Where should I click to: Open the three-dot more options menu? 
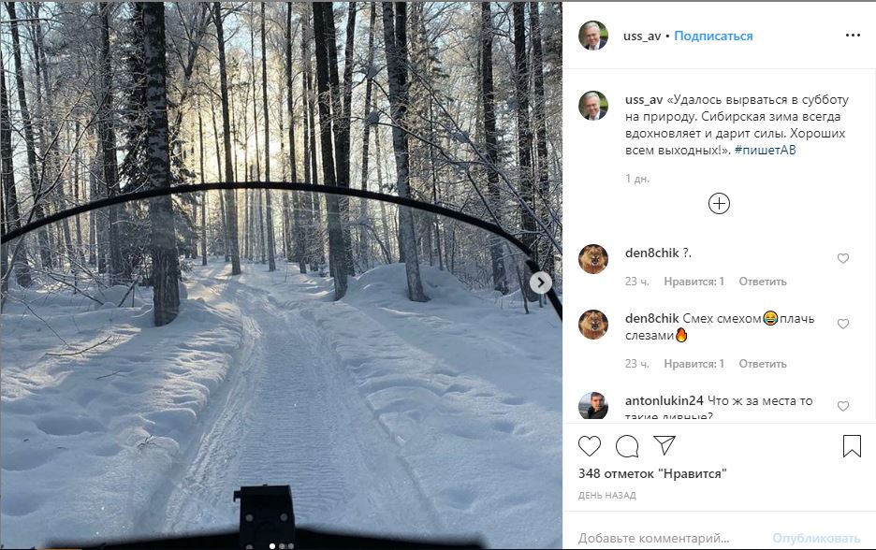(x=852, y=36)
